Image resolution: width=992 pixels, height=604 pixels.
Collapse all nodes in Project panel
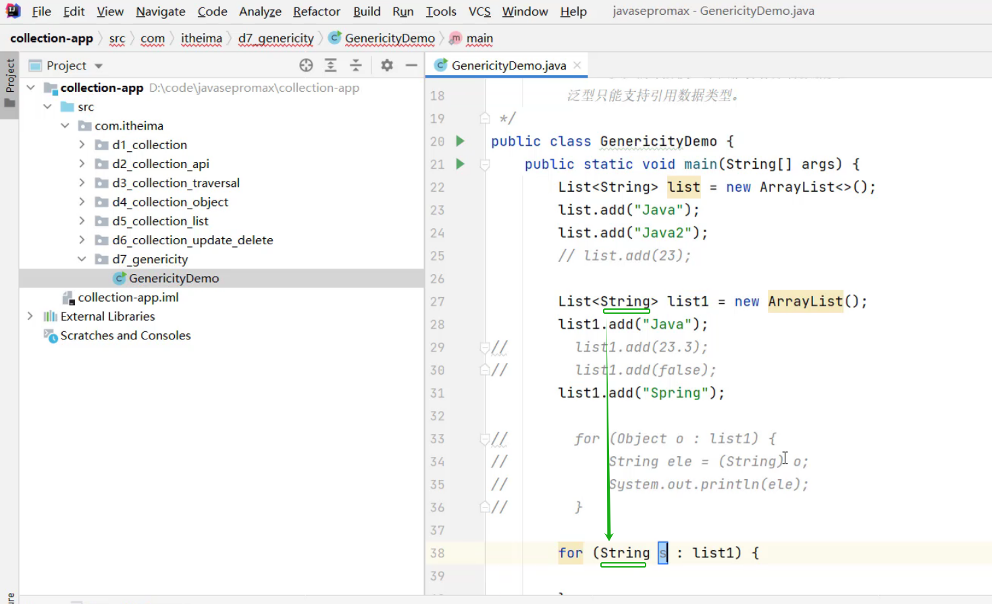[356, 65]
